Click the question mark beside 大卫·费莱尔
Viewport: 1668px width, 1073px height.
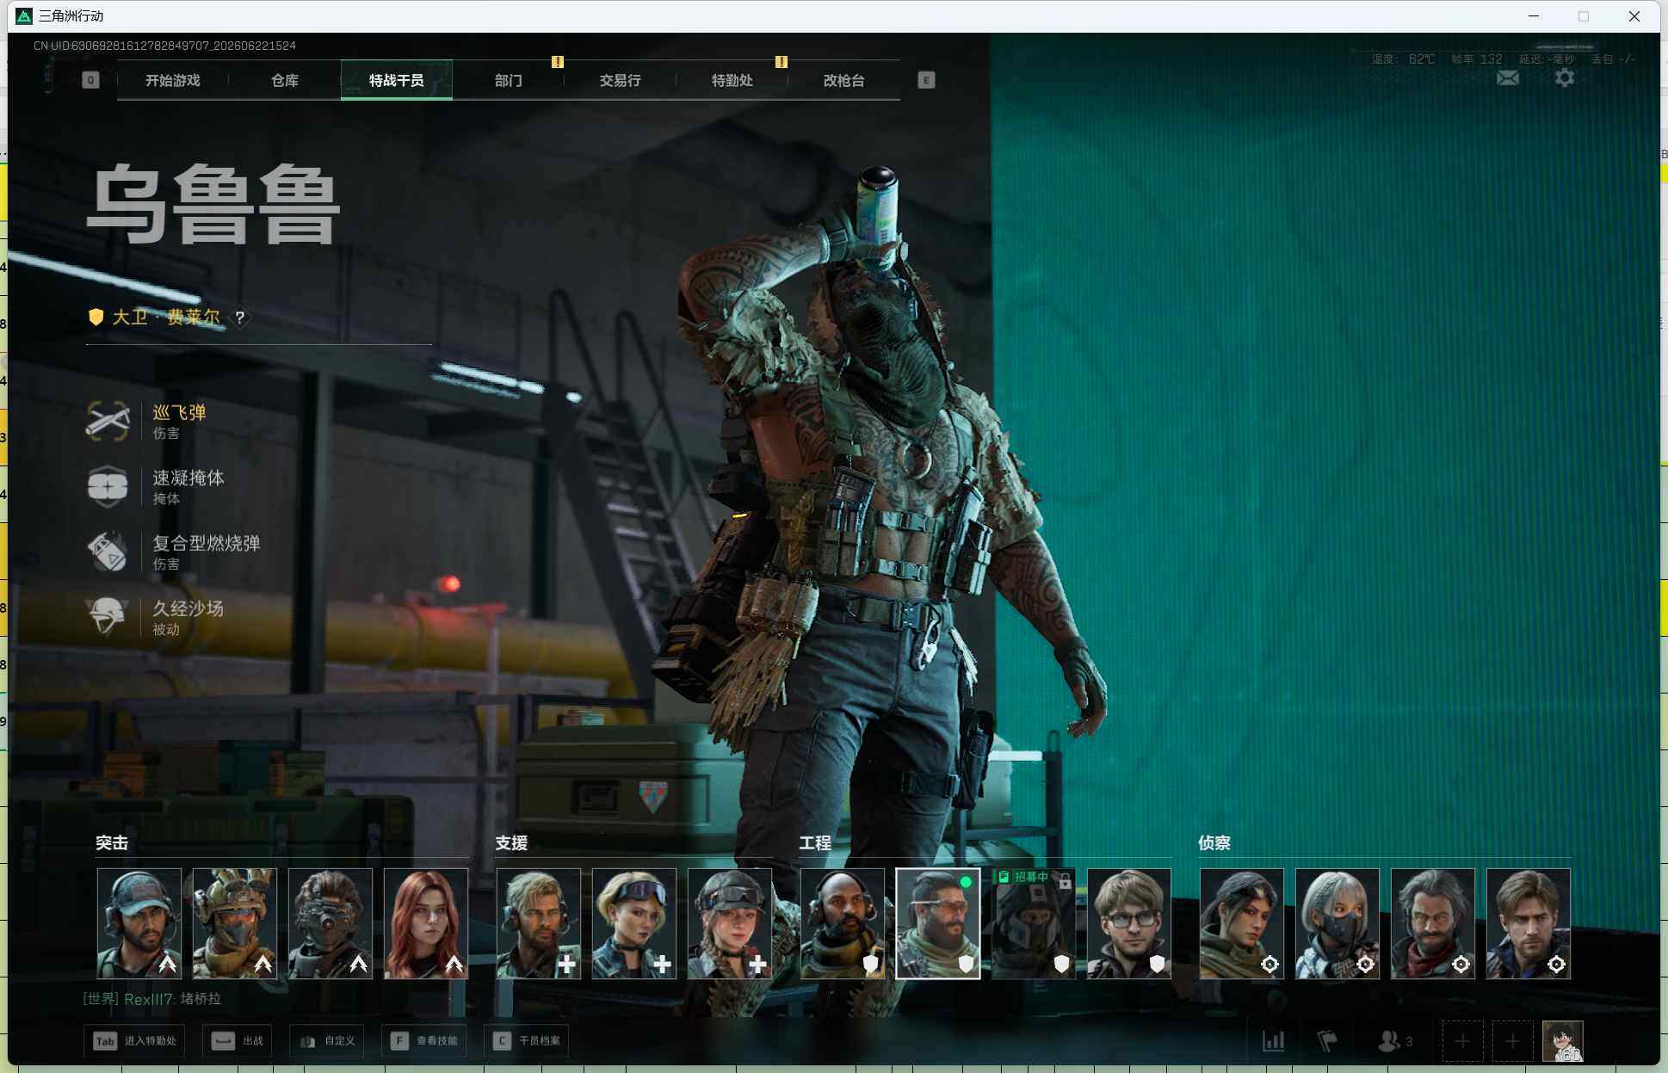point(240,318)
